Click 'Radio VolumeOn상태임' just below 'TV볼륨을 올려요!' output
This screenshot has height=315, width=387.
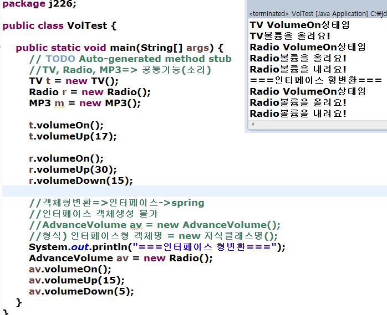pyautogui.click(x=308, y=47)
